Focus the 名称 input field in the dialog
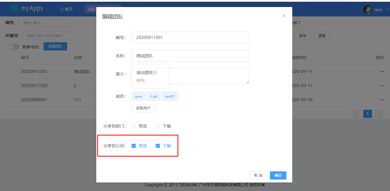 tap(190, 56)
